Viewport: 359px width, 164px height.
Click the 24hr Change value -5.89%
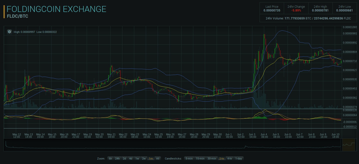pyautogui.click(x=296, y=10)
